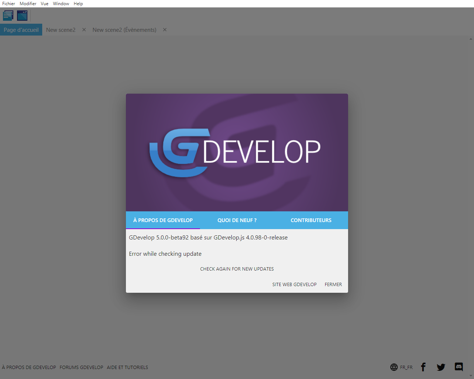Open Site web GDevelop from the dialog
The image size is (474, 379).
(x=294, y=285)
